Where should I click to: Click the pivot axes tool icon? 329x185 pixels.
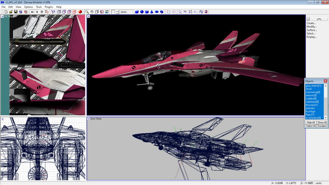click(x=47, y=12)
